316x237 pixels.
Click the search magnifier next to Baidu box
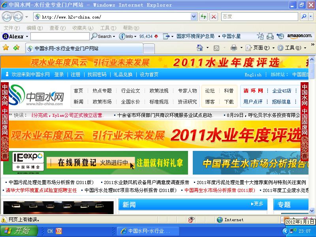click(x=304, y=17)
